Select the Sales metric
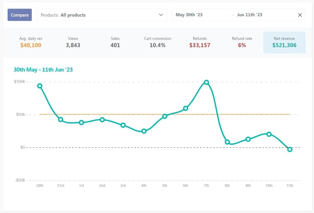 tap(115, 42)
